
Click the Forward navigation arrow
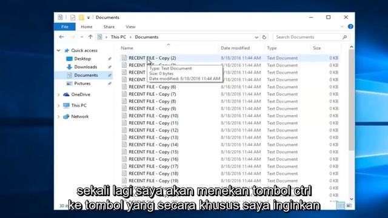pyautogui.click(x=73, y=37)
